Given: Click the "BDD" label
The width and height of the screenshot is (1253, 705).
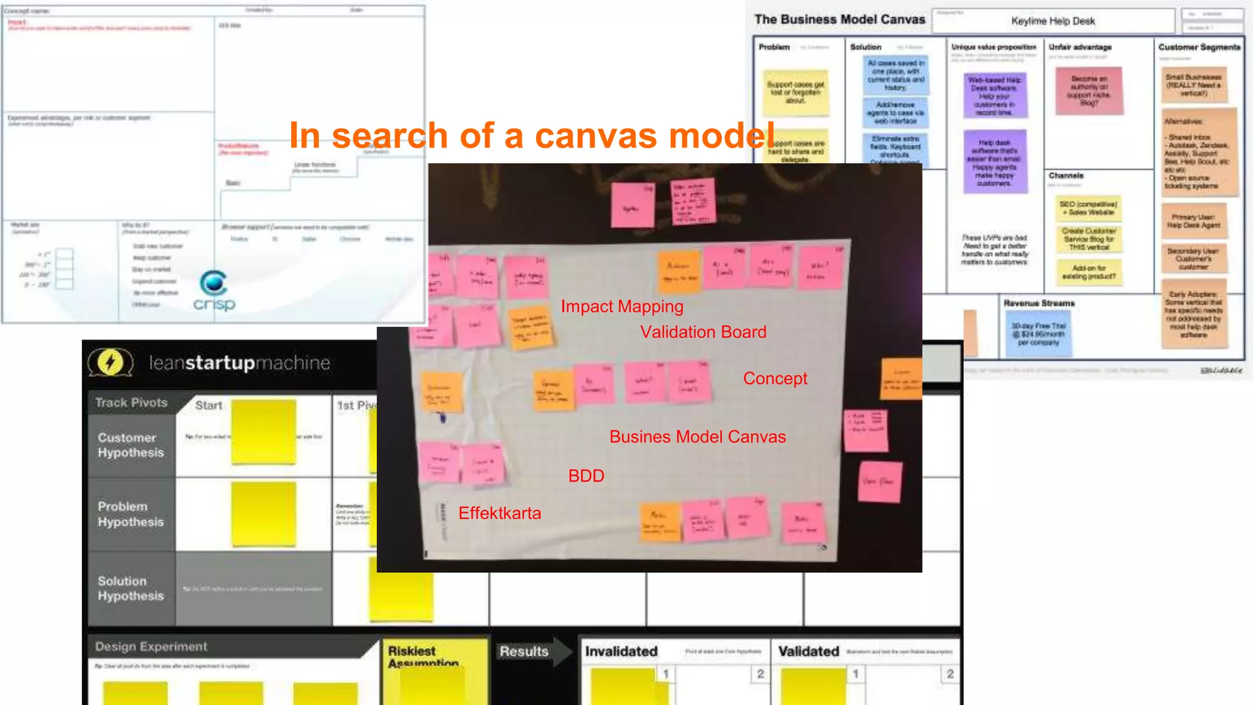Looking at the screenshot, I should (586, 476).
